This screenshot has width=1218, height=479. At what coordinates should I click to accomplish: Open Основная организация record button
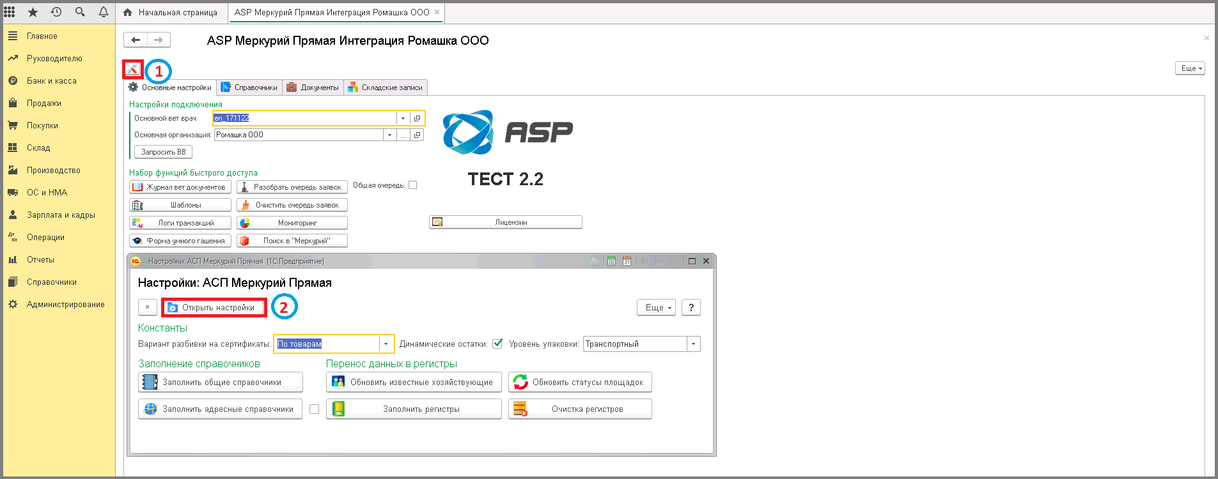pyautogui.click(x=417, y=135)
